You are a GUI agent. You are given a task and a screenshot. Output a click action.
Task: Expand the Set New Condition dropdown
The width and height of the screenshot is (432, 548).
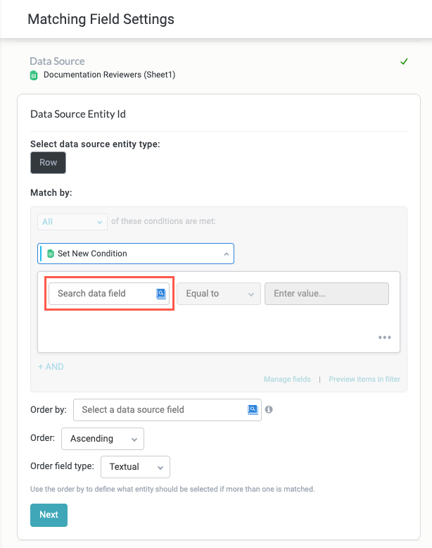tap(136, 254)
